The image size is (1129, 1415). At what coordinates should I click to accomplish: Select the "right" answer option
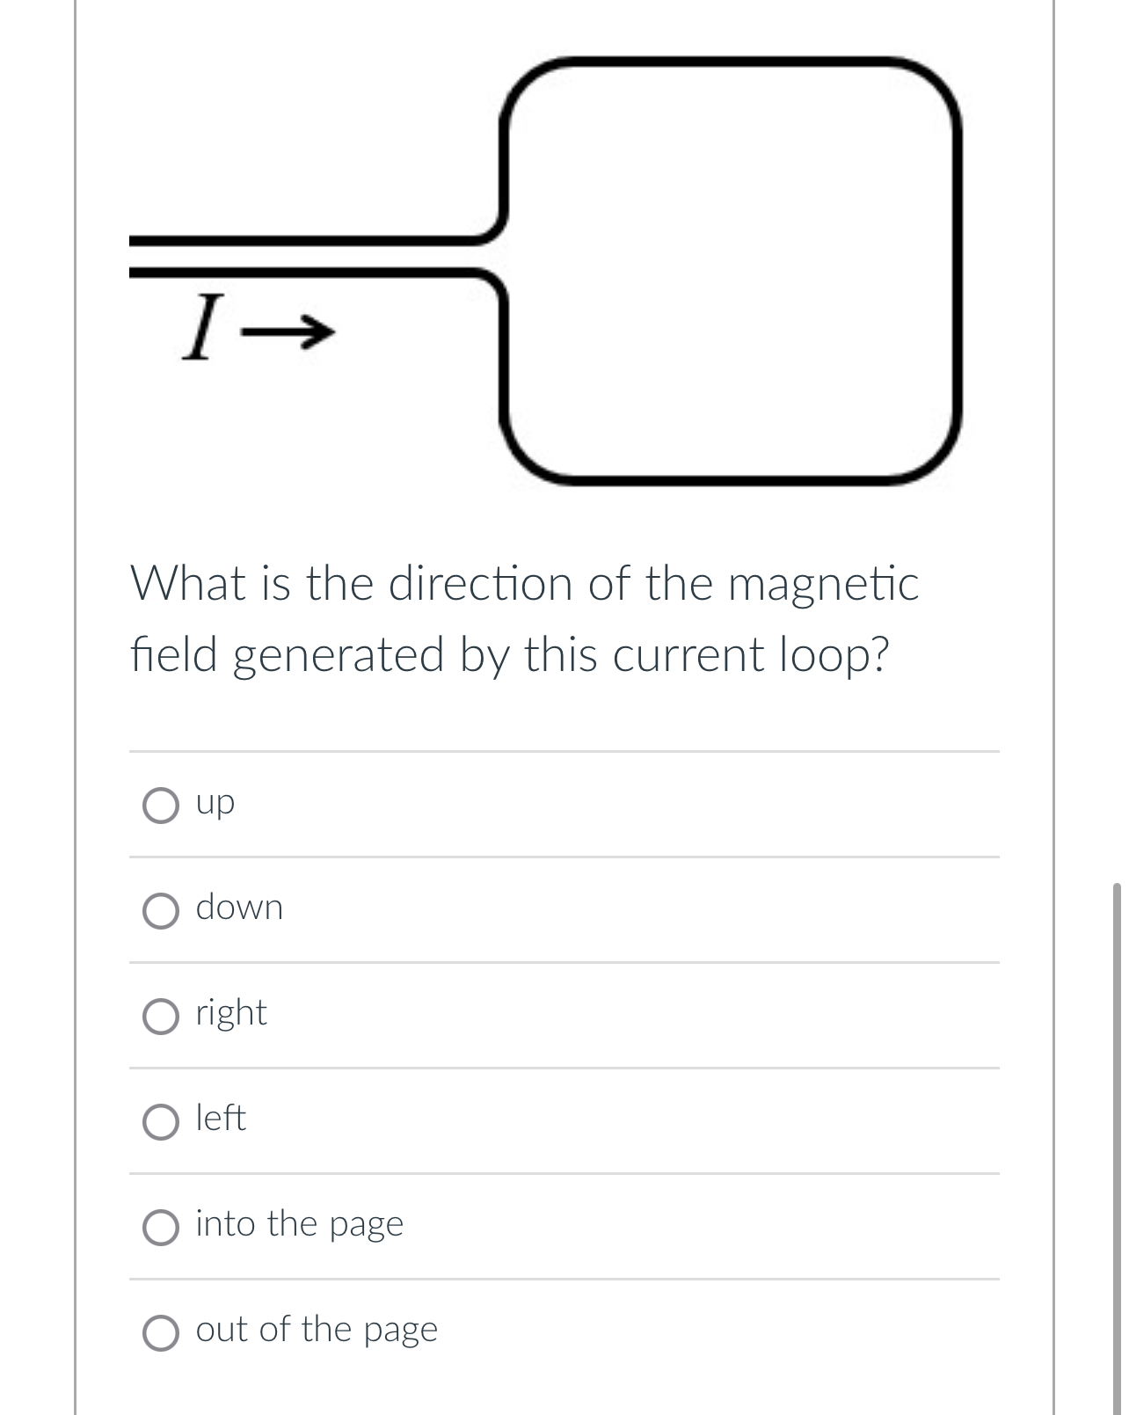tap(162, 1016)
